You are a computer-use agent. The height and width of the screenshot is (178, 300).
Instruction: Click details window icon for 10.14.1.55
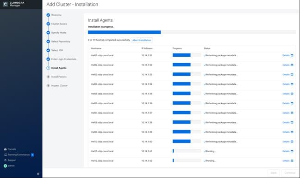click(292, 94)
